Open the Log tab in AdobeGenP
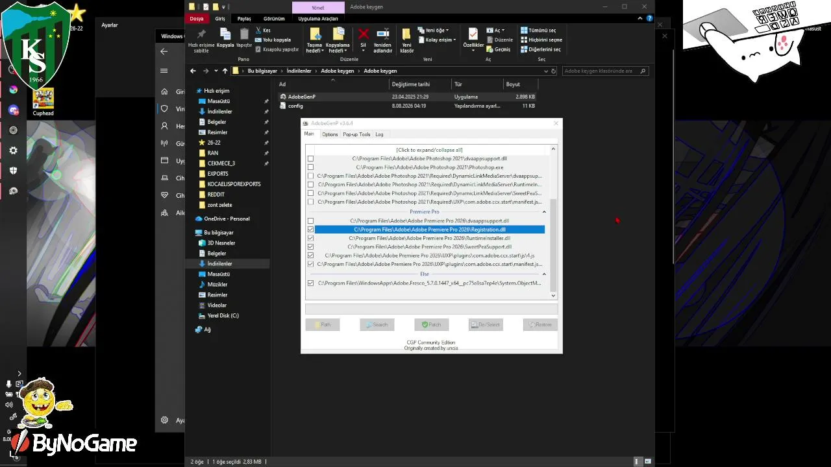The height and width of the screenshot is (467, 831). pyautogui.click(x=379, y=134)
